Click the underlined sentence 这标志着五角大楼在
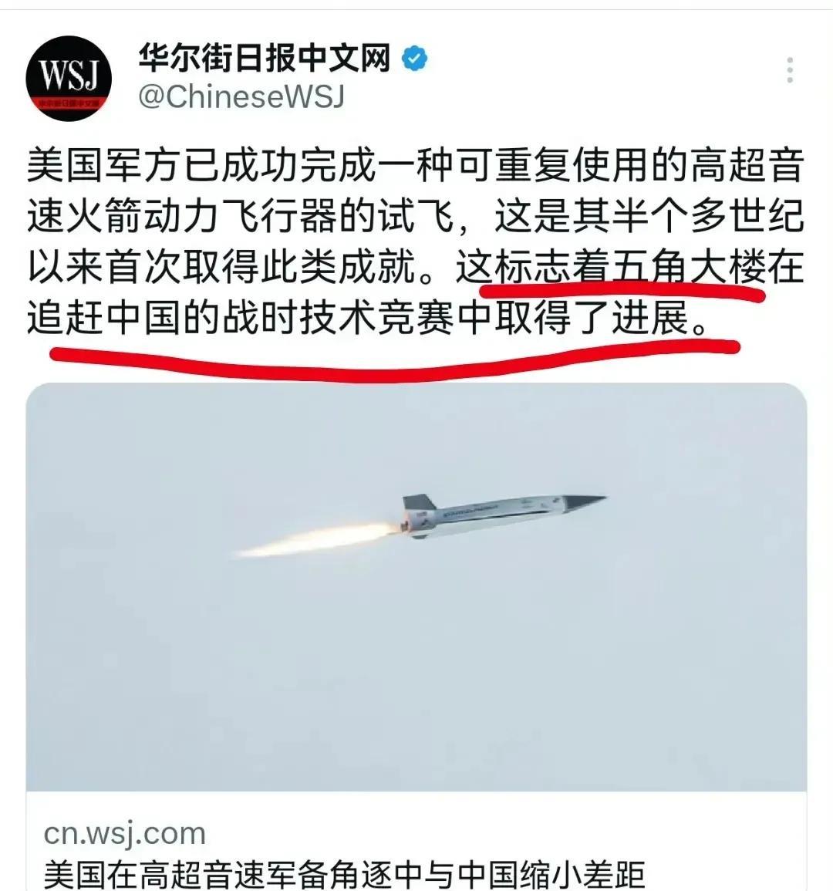 pos(629,266)
